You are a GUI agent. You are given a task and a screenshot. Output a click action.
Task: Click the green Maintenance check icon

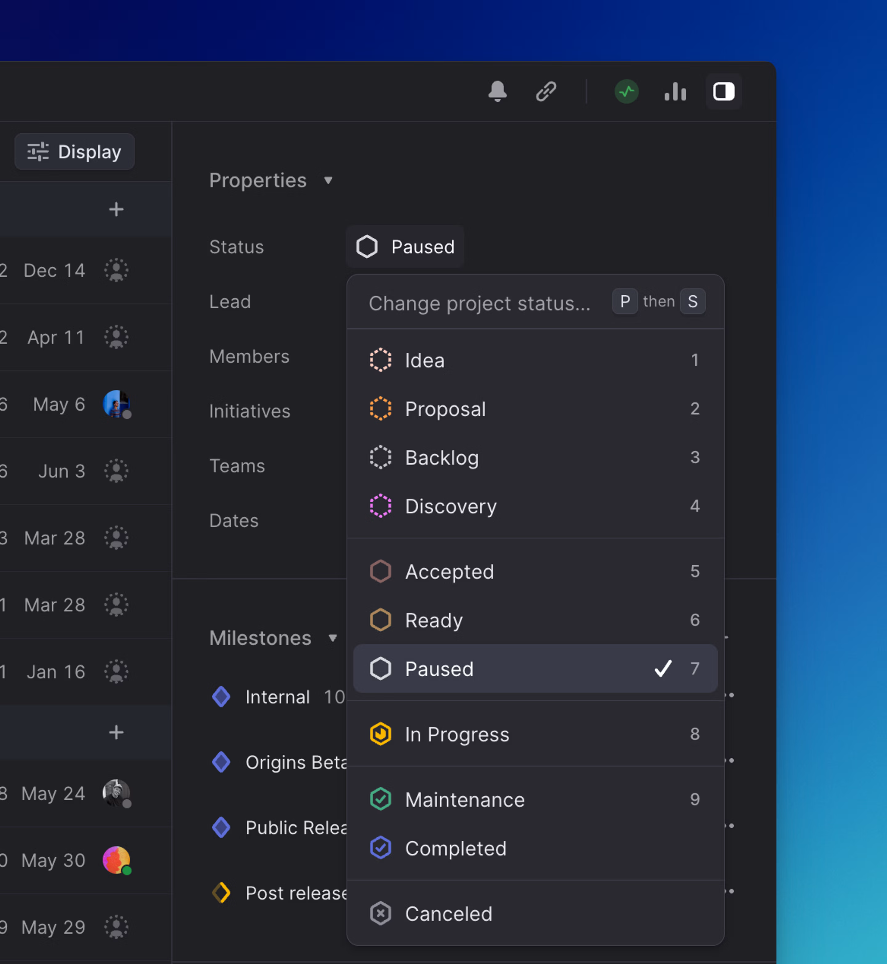pyautogui.click(x=380, y=799)
